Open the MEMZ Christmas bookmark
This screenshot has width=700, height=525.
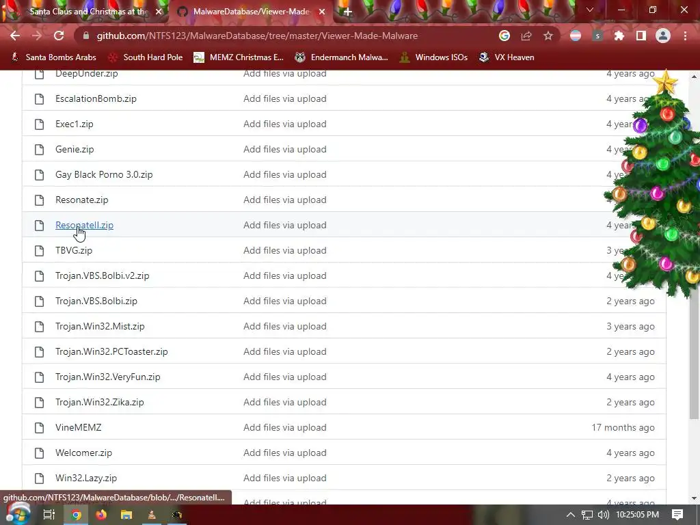[x=239, y=57]
